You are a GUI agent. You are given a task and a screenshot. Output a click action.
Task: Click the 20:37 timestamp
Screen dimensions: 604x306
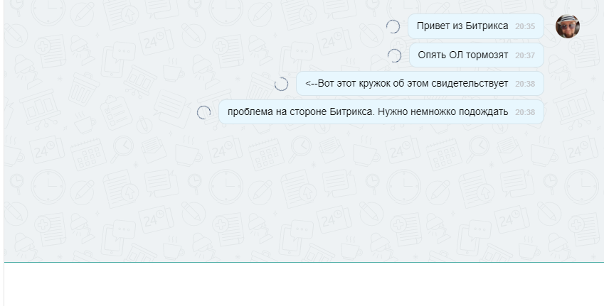pos(525,55)
